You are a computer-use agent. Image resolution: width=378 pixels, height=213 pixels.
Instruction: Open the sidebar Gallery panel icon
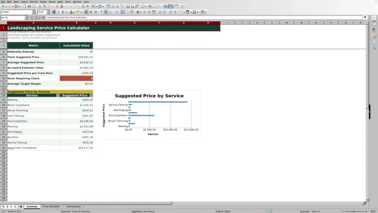pyautogui.click(x=374, y=35)
